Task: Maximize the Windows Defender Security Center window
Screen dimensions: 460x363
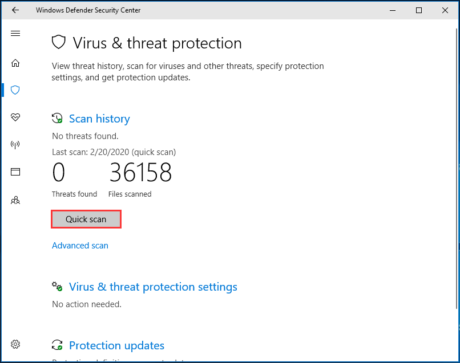Action: 419,10
